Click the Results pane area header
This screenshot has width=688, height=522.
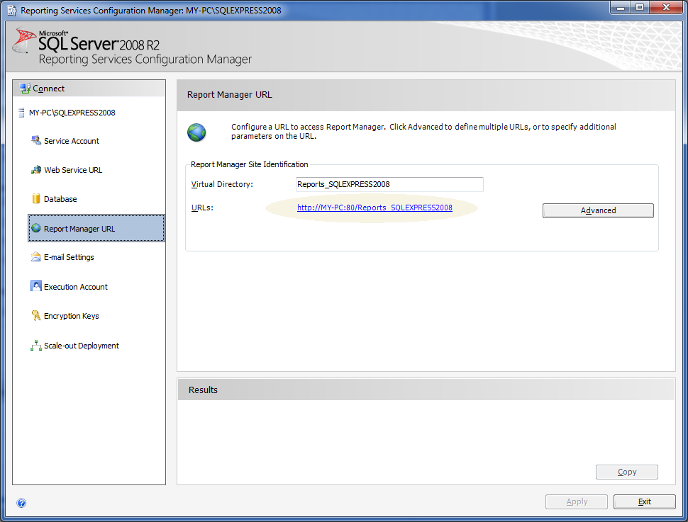coord(426,390)
